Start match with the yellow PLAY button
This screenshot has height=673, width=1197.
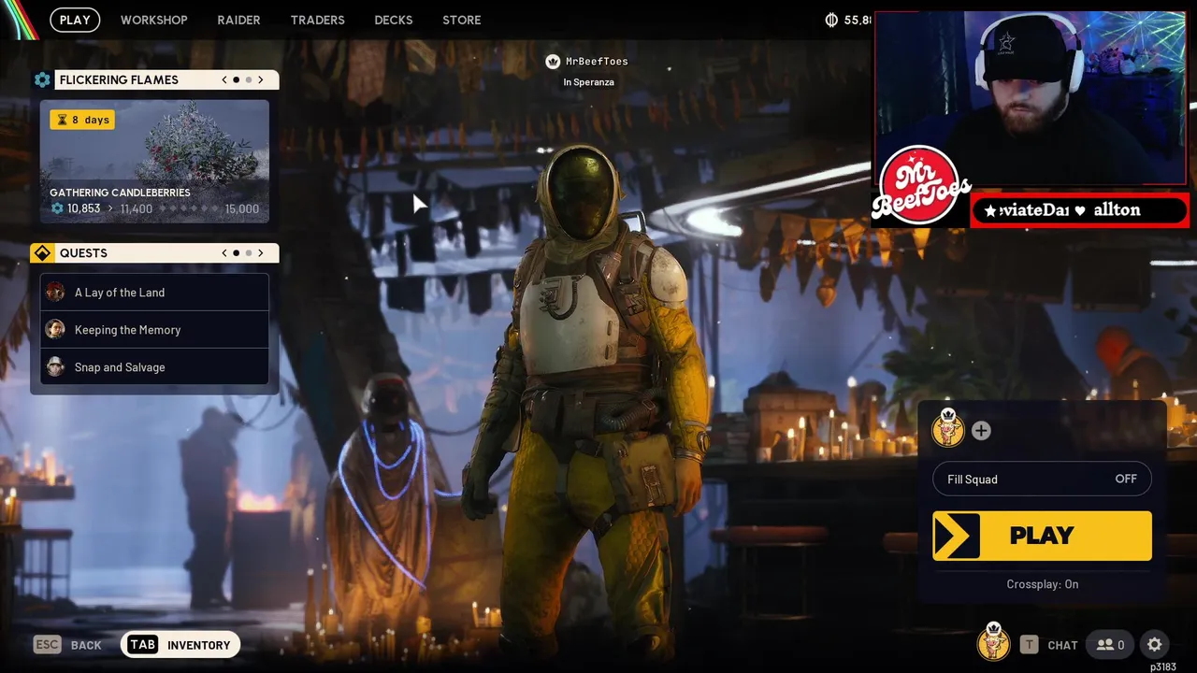pos(1042,536)
